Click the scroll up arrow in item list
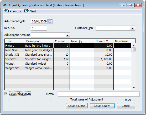Viewport: 146px width, 115px height. (134, 45)
